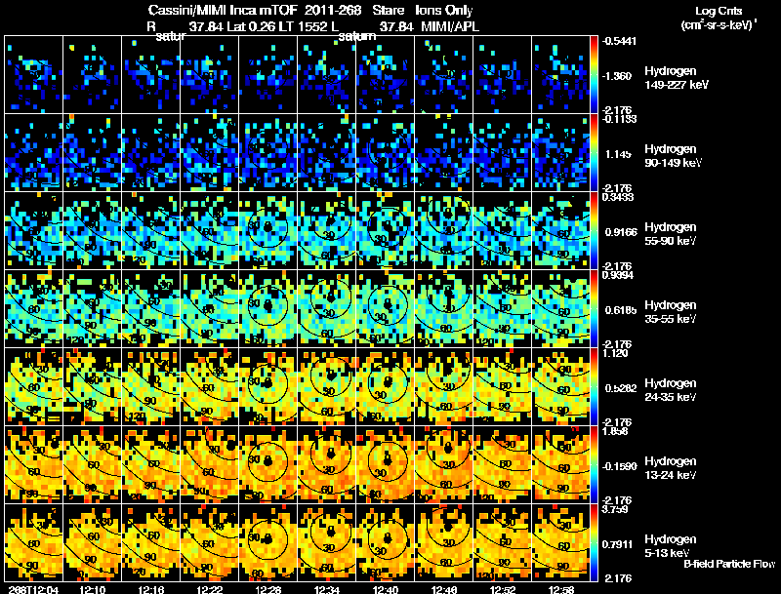Open the 24-35 keV image panel at 12:16
The width and height of the screenshot is (781, 594).
[151, 387]
